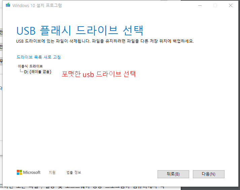Click the Microsoft logo in the footer
This screenshot has height=190, width=240.
(x=29, y=173)
